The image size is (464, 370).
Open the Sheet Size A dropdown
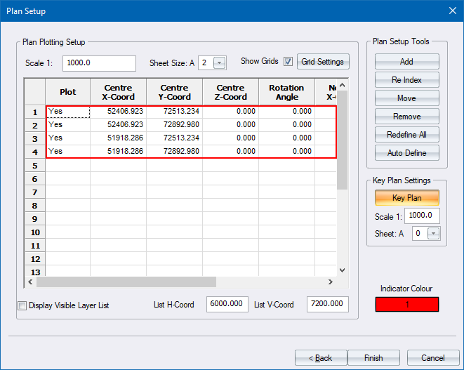click(220, 63)
